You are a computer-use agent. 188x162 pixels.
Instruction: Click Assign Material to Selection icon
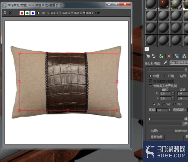coord(161,56)
